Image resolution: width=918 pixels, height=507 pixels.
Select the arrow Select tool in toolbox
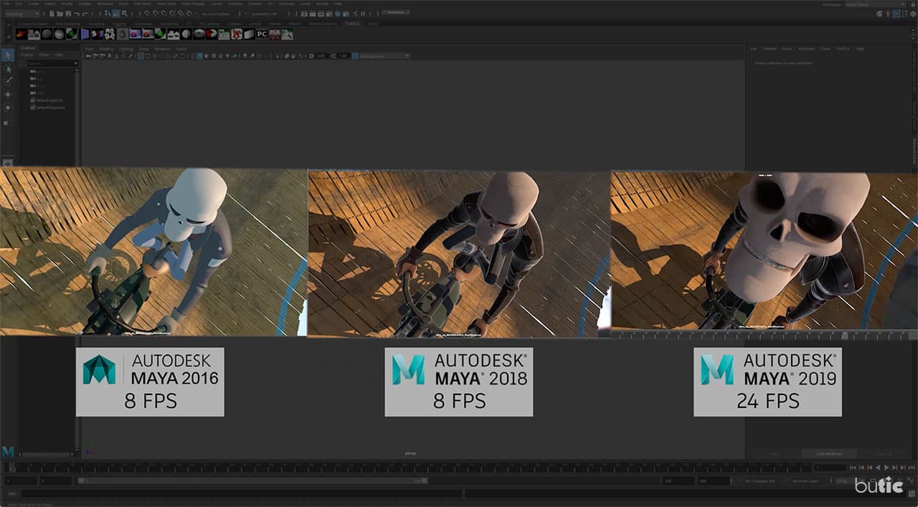click(8, 55)
